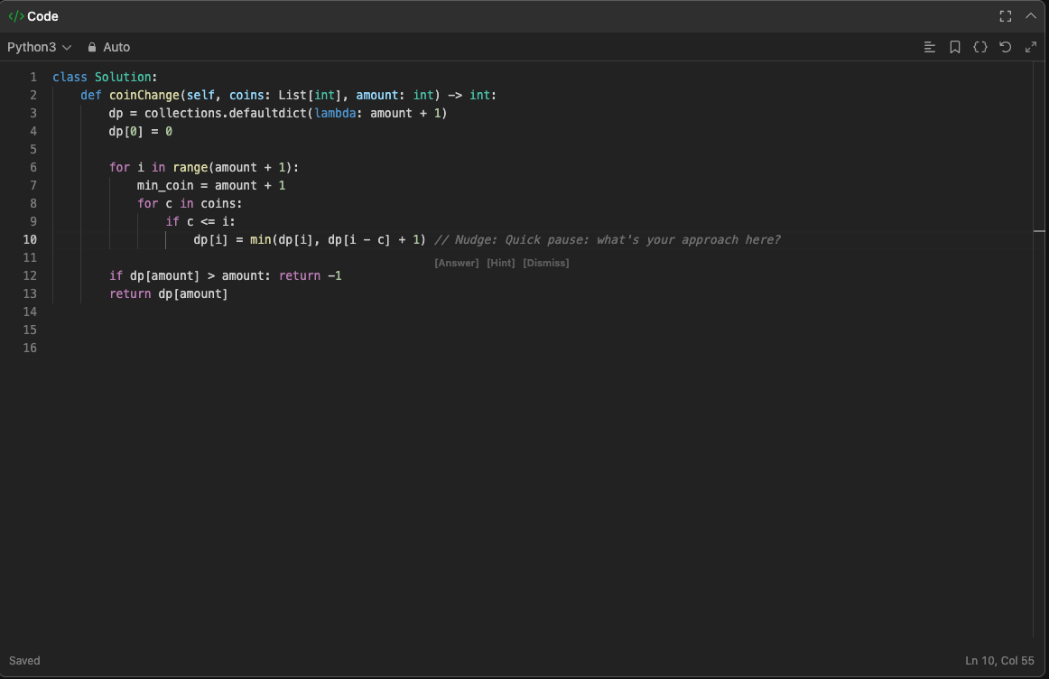Click the 'class Solution:' line
The image size is (1049, 679).
[105, 77]
